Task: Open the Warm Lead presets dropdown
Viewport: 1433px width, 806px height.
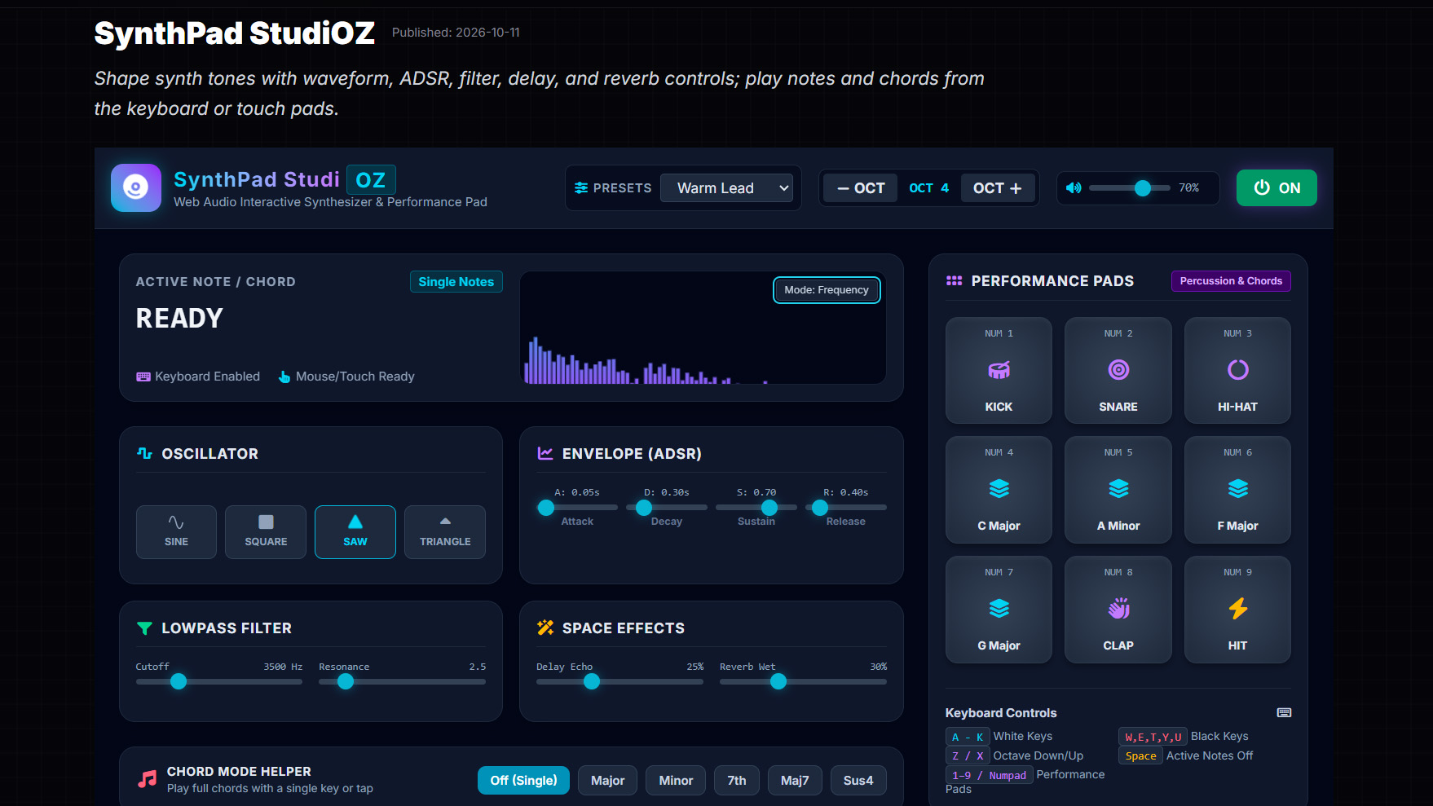Action: click(x=726, y=188)
